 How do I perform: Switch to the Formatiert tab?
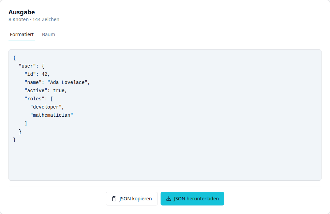(22, 34)
